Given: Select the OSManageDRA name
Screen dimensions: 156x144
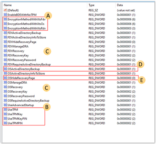Looking at the screenshot, I should (x=17, y=83).
